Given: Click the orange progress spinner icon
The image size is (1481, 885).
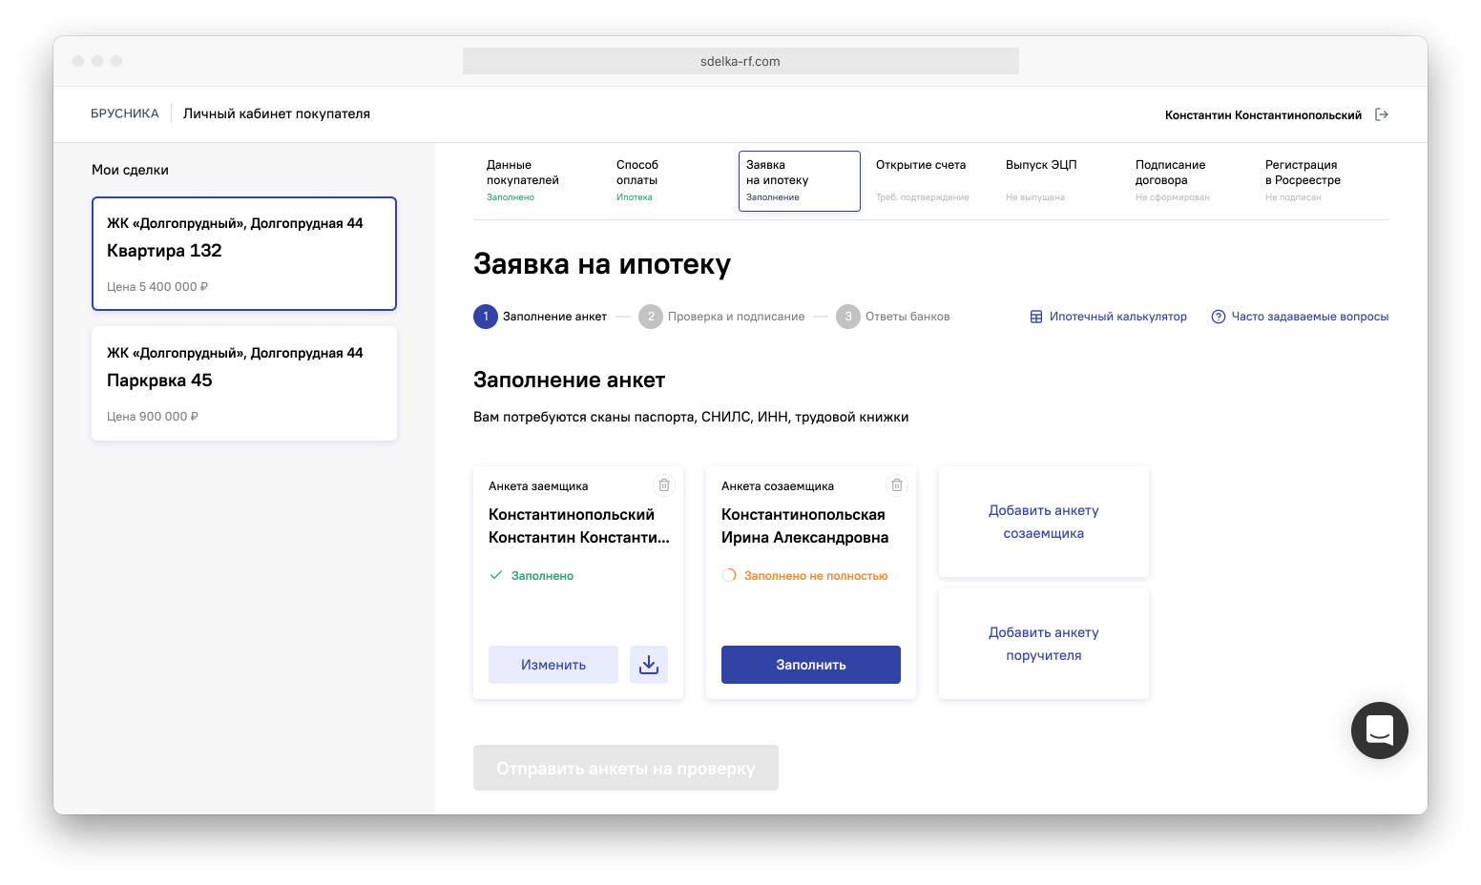Looking at the screenshot, I should point(729,575).
